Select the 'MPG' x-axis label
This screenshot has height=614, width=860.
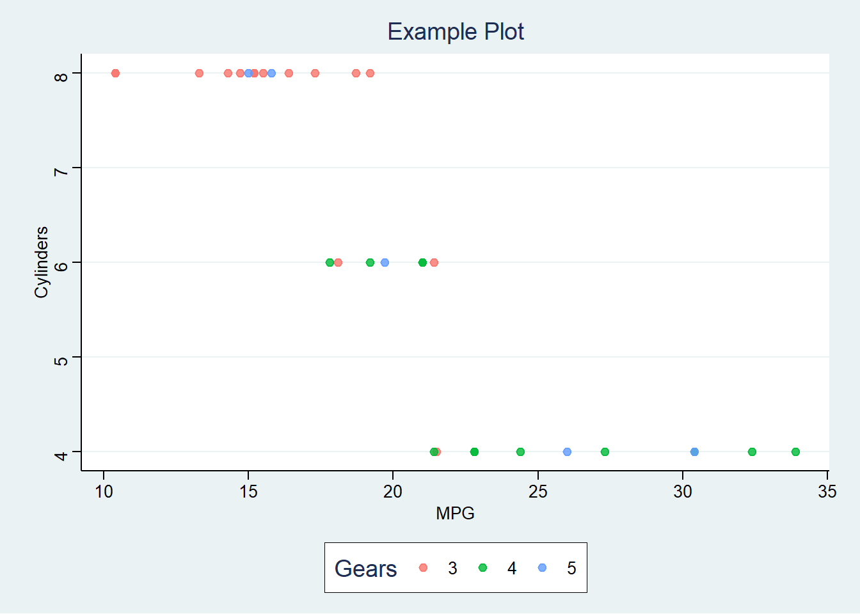tap(455, 514)
